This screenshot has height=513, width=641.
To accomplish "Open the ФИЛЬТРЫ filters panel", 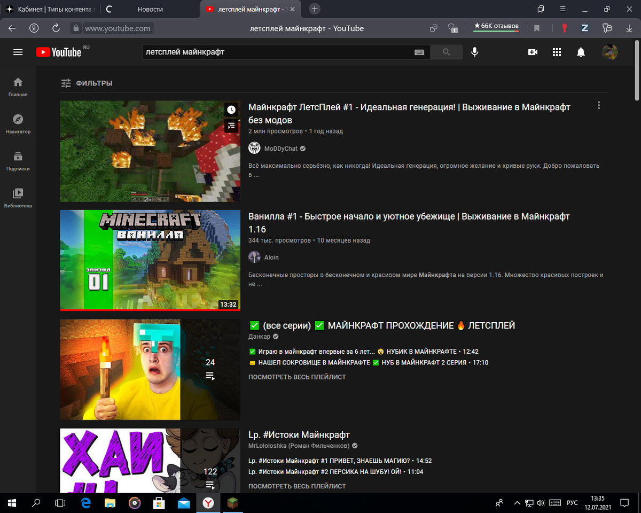I will tap(87, 83).
